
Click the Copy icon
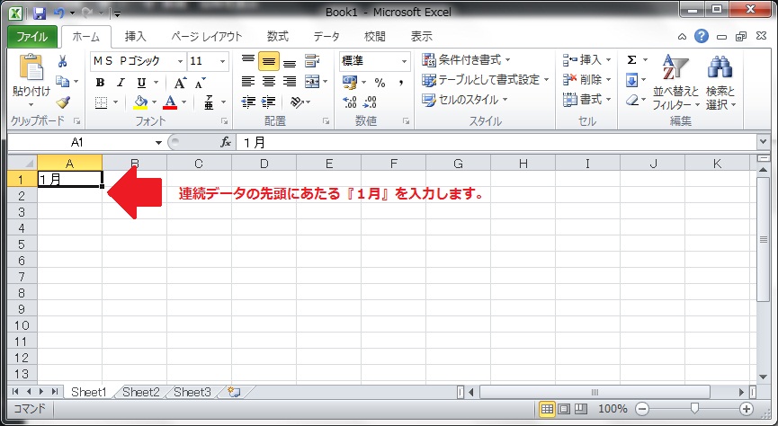tap(63, 81)
